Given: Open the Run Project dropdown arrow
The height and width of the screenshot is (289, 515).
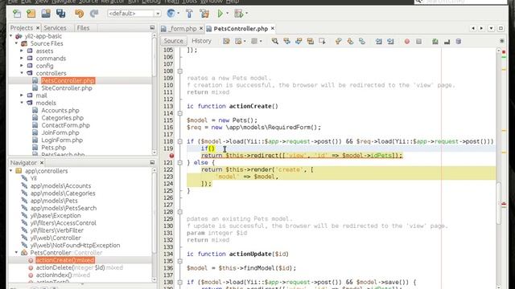Looking at the screenshot, I should [x=227, y=14].
